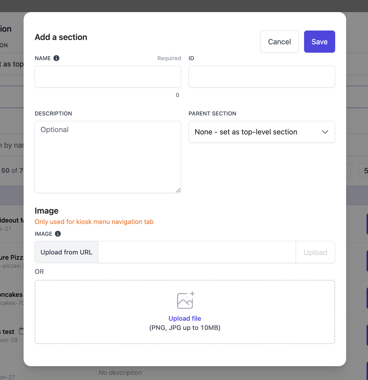Click the character counter below the NAME field
This screenshot has width=368, height=380.
(177, 95)
